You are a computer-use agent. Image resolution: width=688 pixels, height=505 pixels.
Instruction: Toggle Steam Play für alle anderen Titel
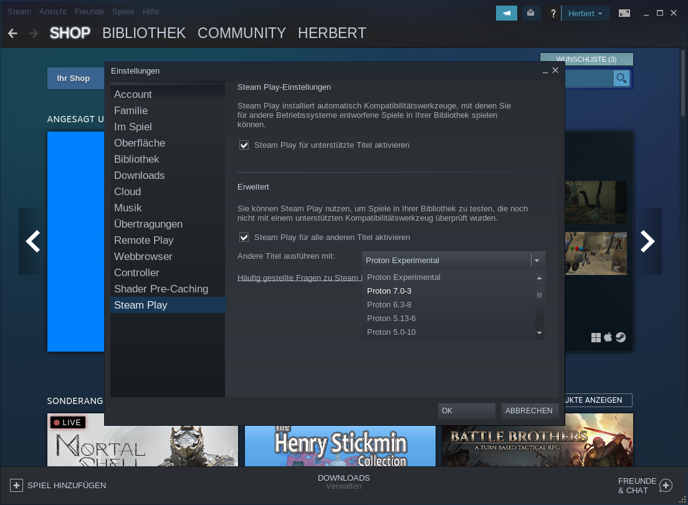[244, 237]
